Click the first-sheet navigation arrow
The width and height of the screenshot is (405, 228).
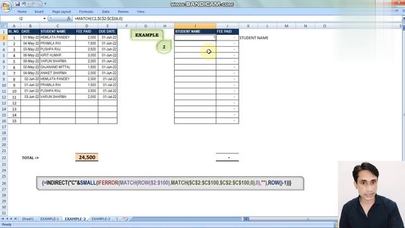coord(3,219)
